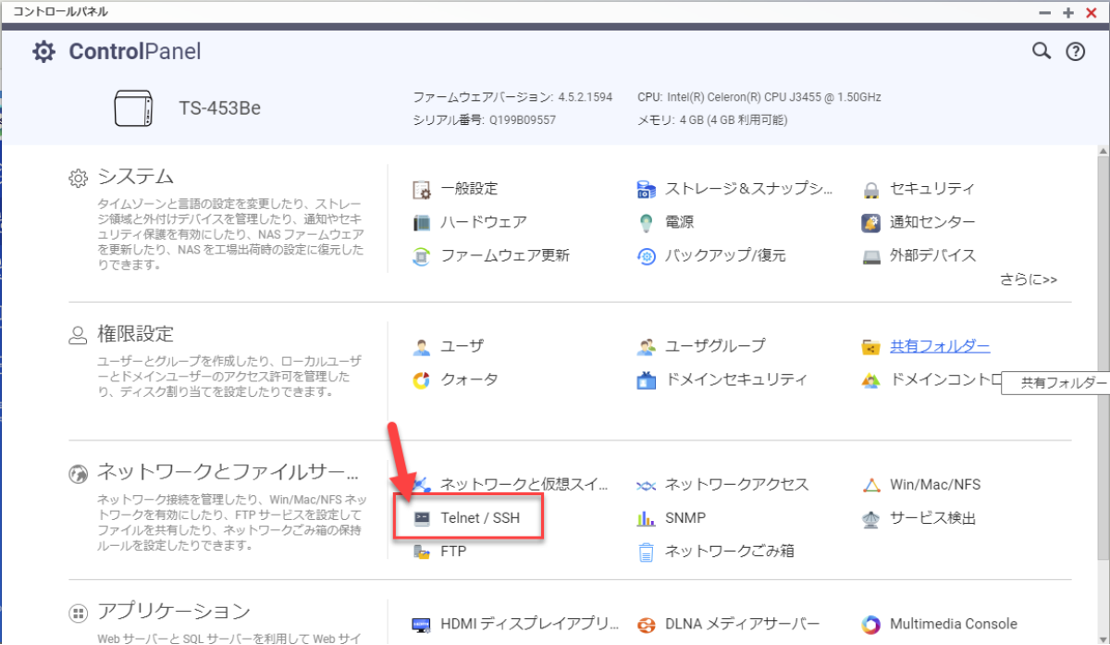Click the ネットワークアクセス label
The width and height of the screenshot is (1110, 645).
pyautogui.click(x=737, y=485)
